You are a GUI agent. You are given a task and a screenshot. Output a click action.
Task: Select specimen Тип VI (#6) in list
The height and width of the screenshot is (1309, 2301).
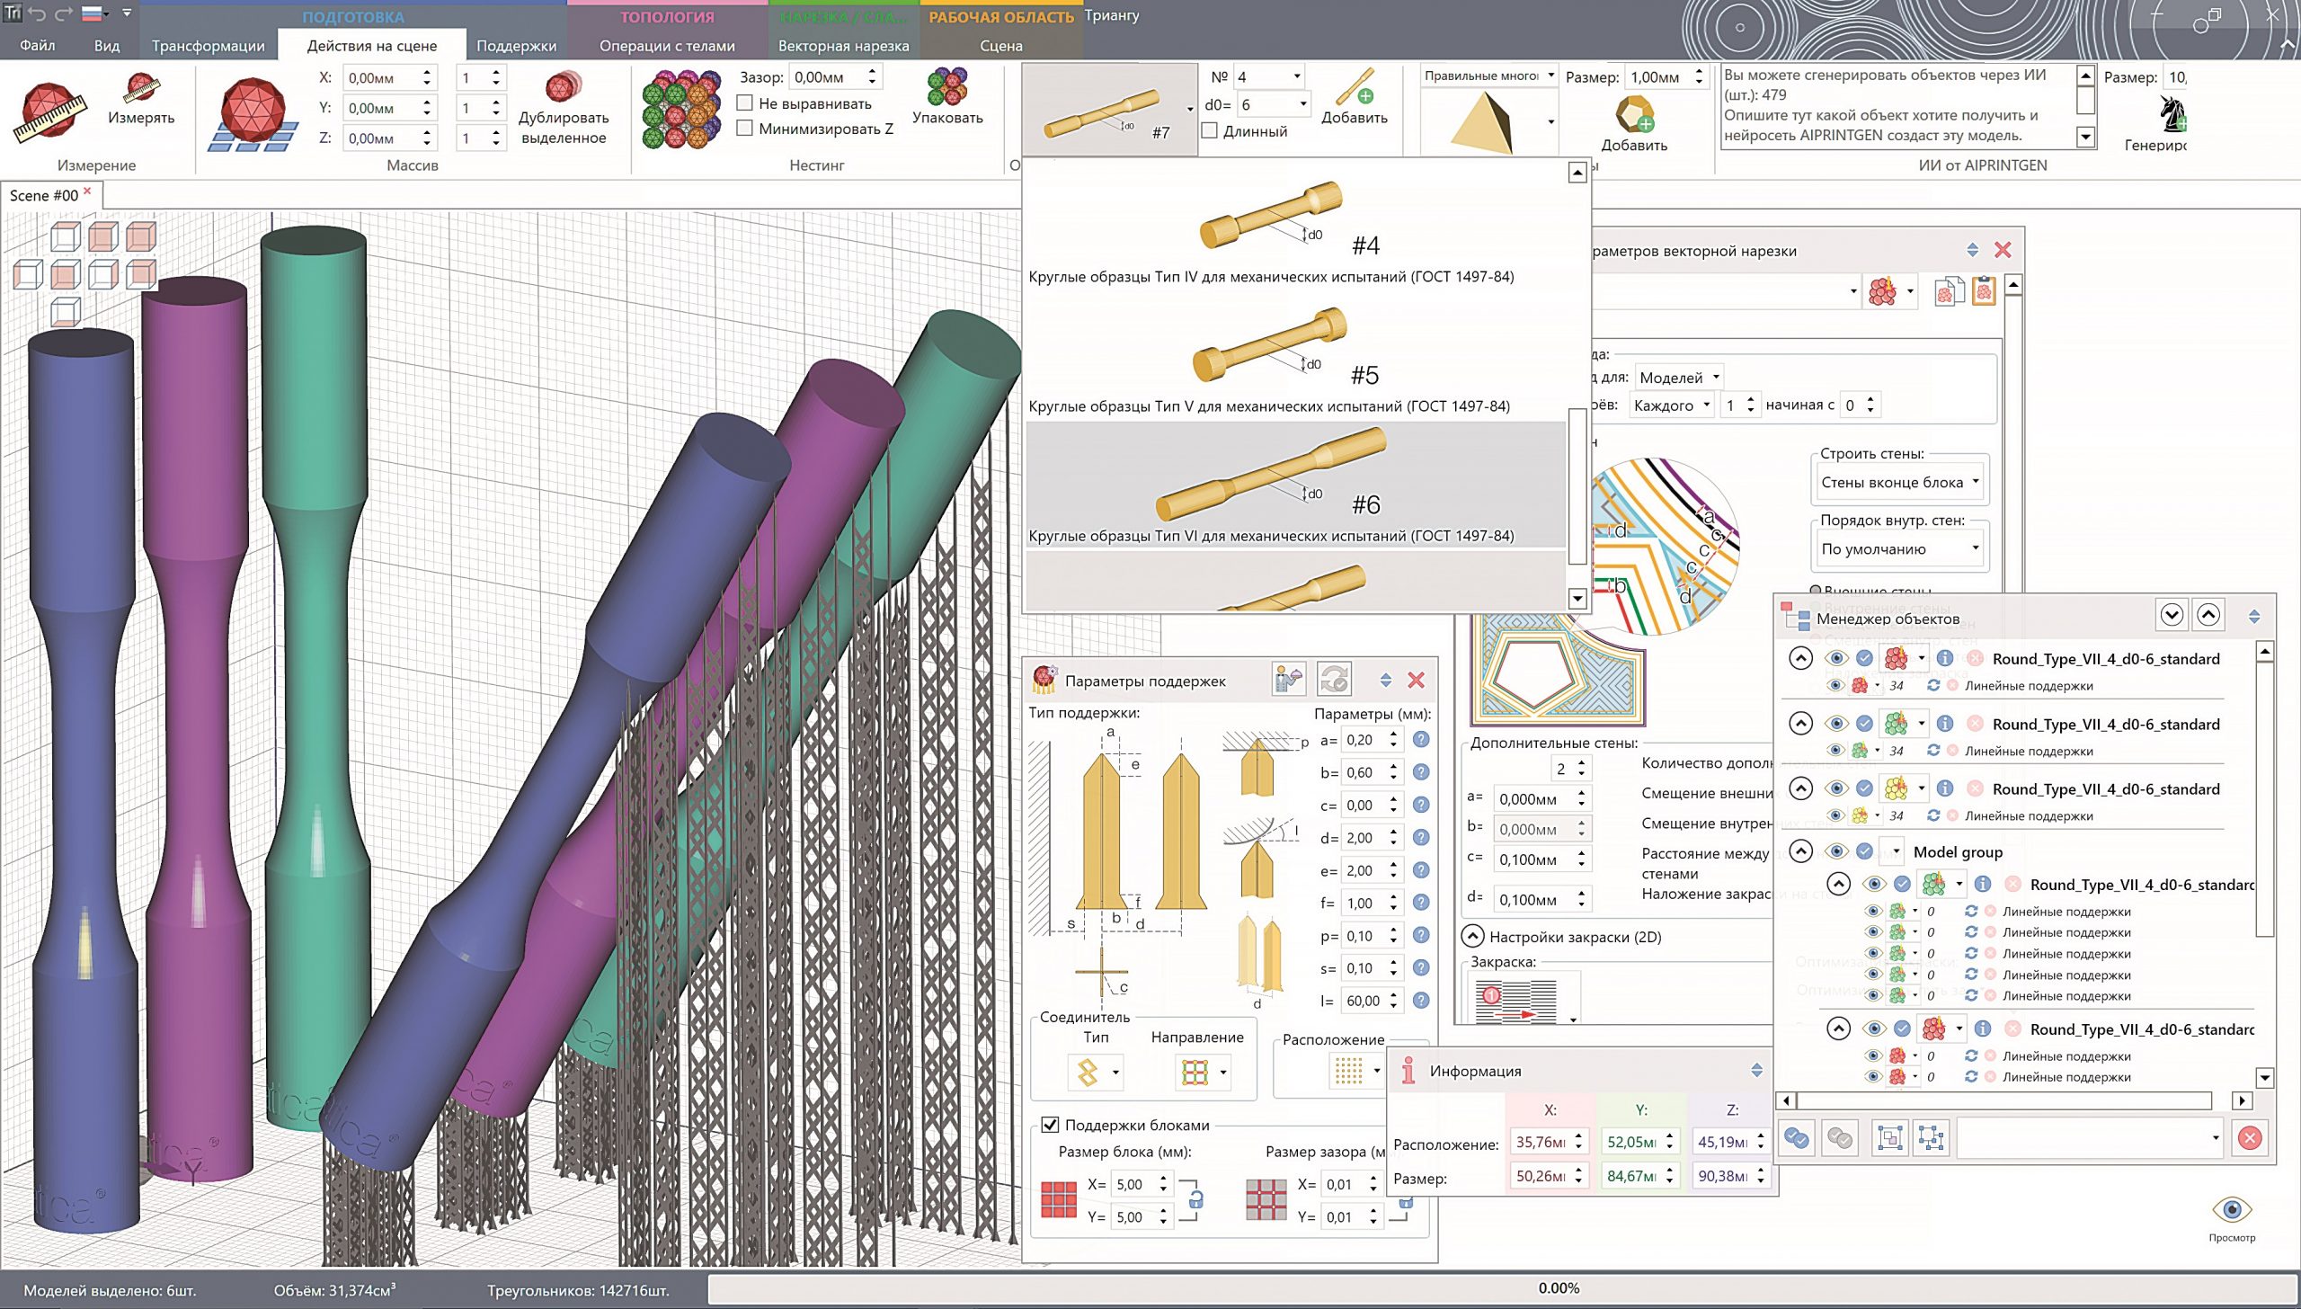pyautogui.click(x=1295, y=485)
